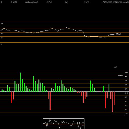The width and height of the screenshot is (129, 129).
Task: Click the NHFL-9.50%-03-7-26-NCD title text
Action: tap(112, 2)
